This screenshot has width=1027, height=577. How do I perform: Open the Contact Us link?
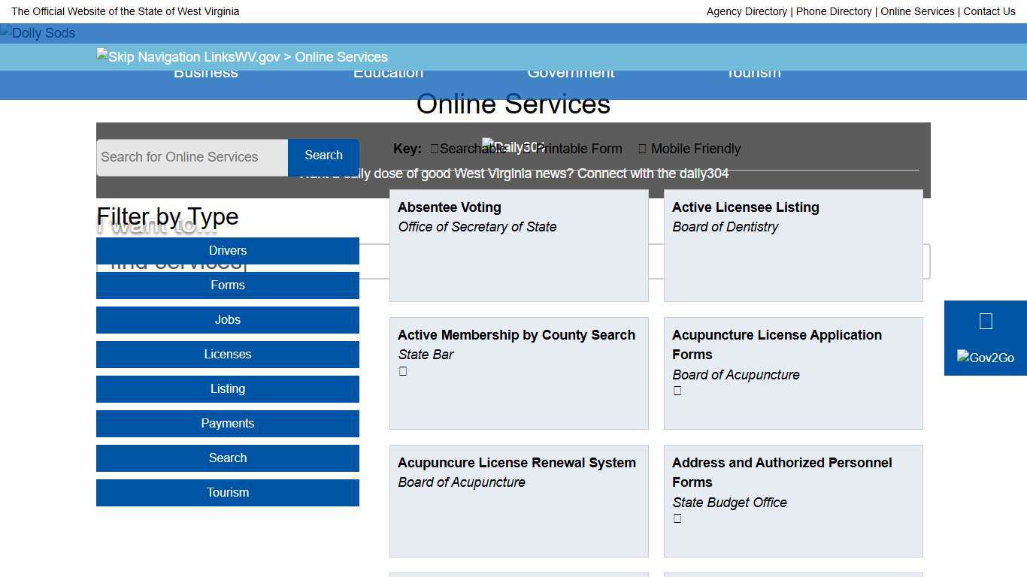pos(989,11)
